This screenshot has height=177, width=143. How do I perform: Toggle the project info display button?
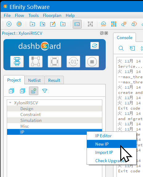[34, 91]
